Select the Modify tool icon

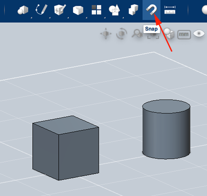pos(78,10)
